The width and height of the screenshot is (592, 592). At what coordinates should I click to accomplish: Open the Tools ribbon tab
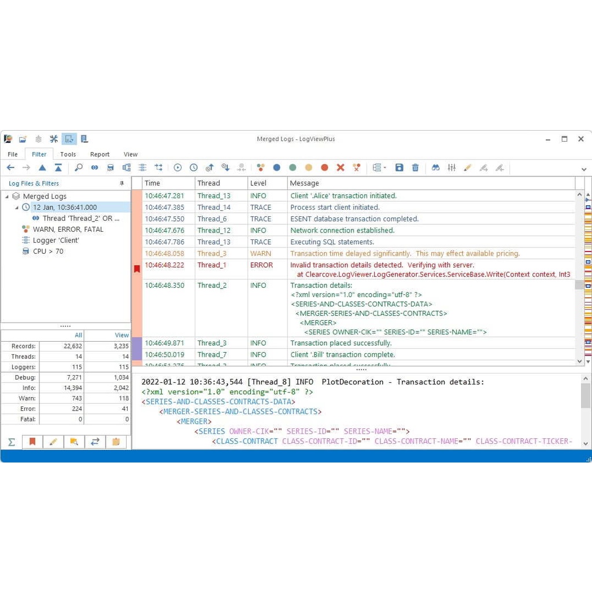click(x=68, y=154)
